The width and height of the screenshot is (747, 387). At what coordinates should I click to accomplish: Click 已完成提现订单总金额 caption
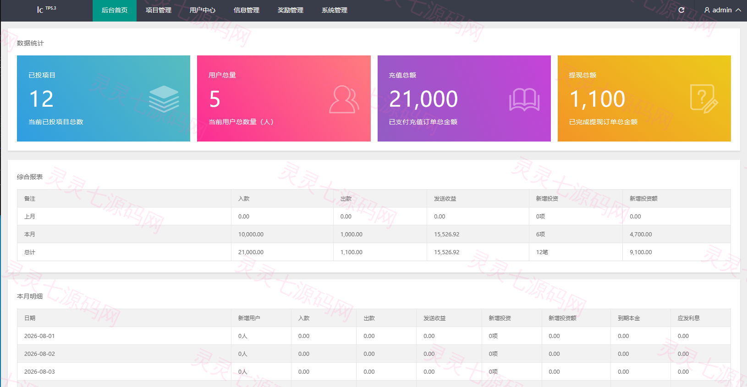(603, 122)
